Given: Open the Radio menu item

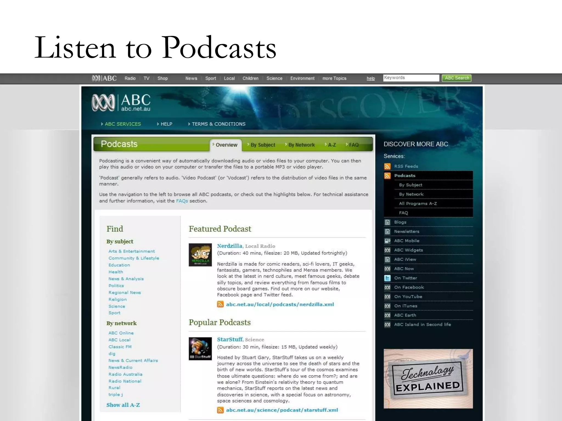Looking at the screenshot, I should [x=130, y=78].
